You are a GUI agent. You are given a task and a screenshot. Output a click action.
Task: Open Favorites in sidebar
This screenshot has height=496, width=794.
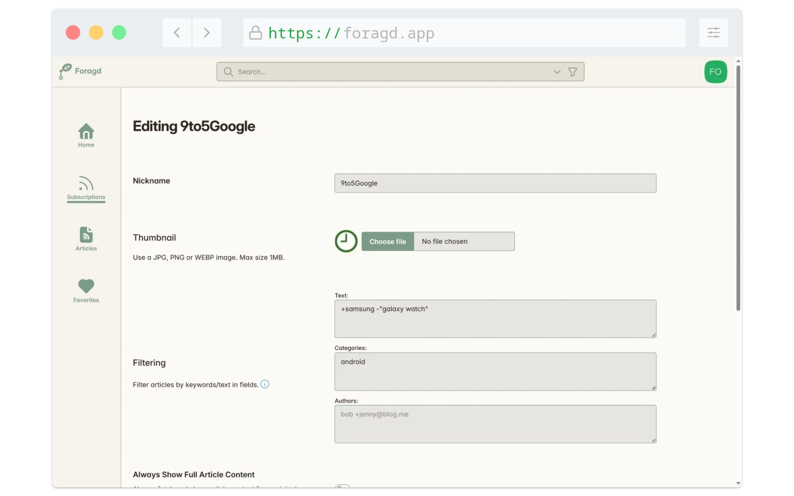(x=86, y=291)
